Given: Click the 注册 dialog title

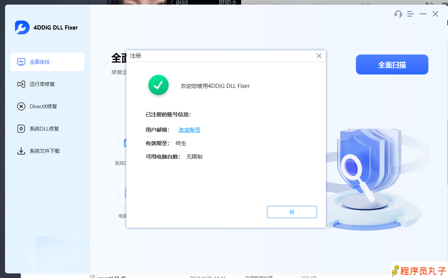Looking at the screenshot, I should coord(136,56).
